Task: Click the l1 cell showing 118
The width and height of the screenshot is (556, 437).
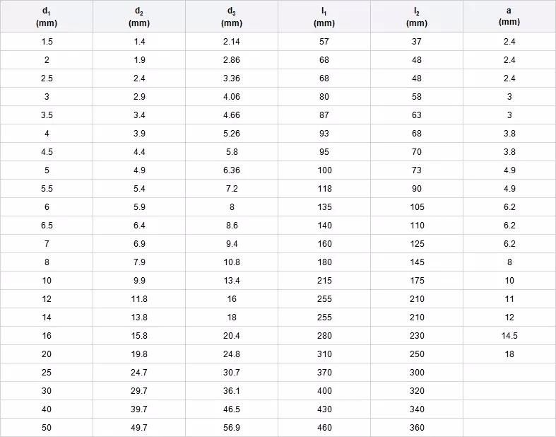Action: tap(324, 189)
